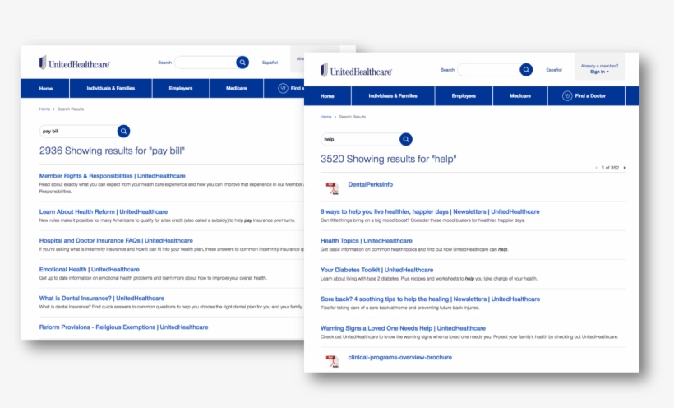This screenshot has width=674, height=408.
Task: Click '3520 Showing results for "help"' heading
Action: click(388, 159)
